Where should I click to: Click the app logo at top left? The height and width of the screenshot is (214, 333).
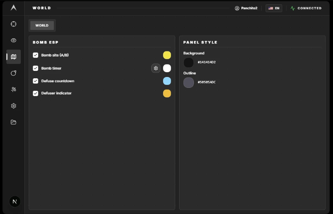pyautogui.click(x=13, y=8)
